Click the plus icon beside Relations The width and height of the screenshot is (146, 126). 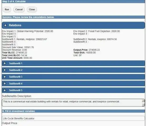click(5, 25)
